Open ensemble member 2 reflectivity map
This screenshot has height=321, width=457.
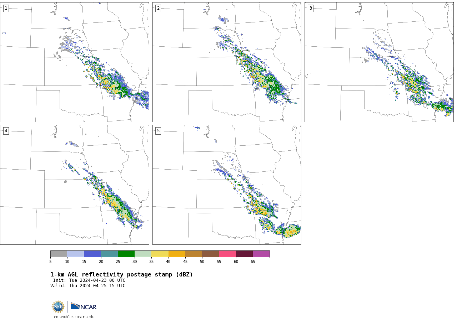(x=227, y=62)
